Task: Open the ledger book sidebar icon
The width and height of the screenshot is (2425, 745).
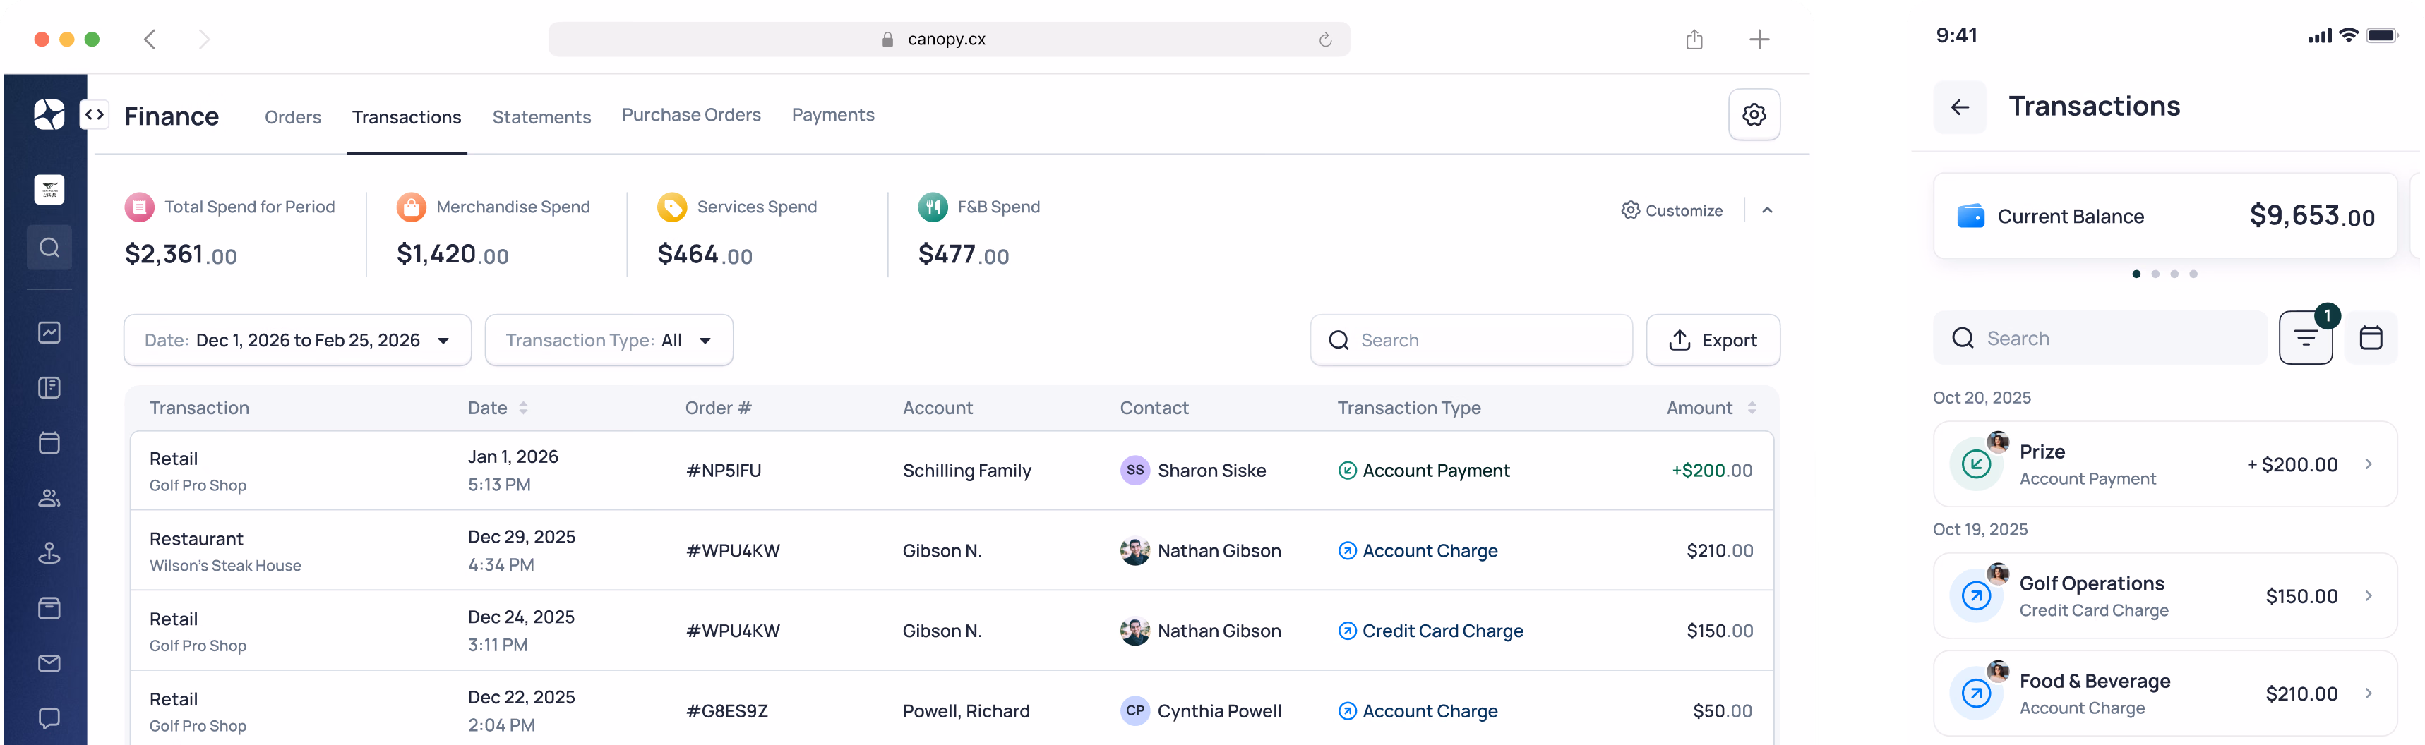Action: [49, 387]
